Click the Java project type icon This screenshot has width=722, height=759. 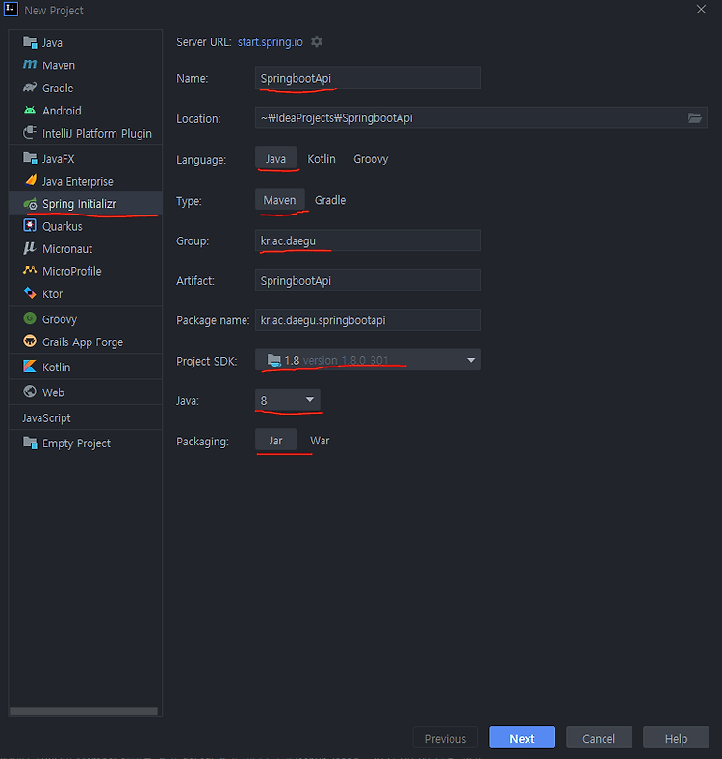[30, 42]
